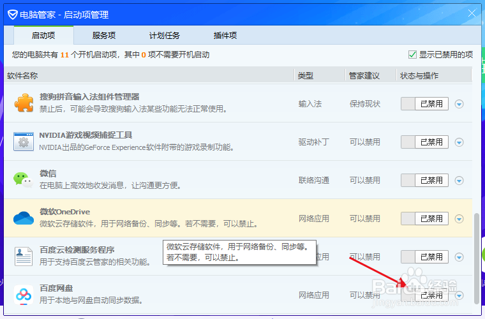Viewport: 485px width, 319px height.
Task: Click the 状态与操作 column header
Action: coord(434,75)
